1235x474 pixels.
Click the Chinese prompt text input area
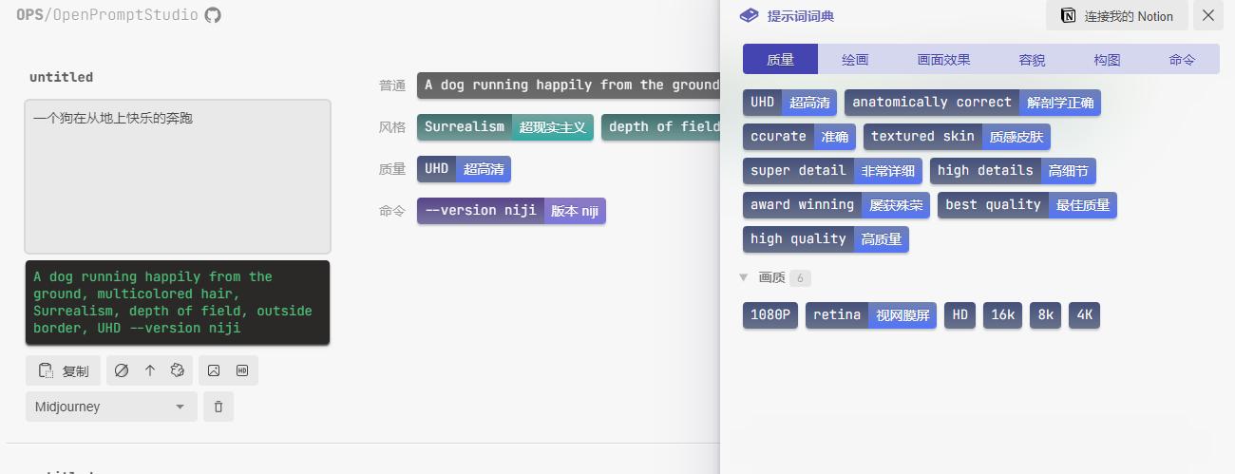click(x=178, y=176)
